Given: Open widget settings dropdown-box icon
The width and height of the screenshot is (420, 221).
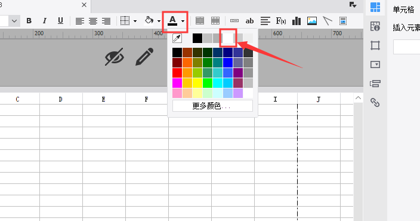Looking at the screenshot, I should click(375, 65).
